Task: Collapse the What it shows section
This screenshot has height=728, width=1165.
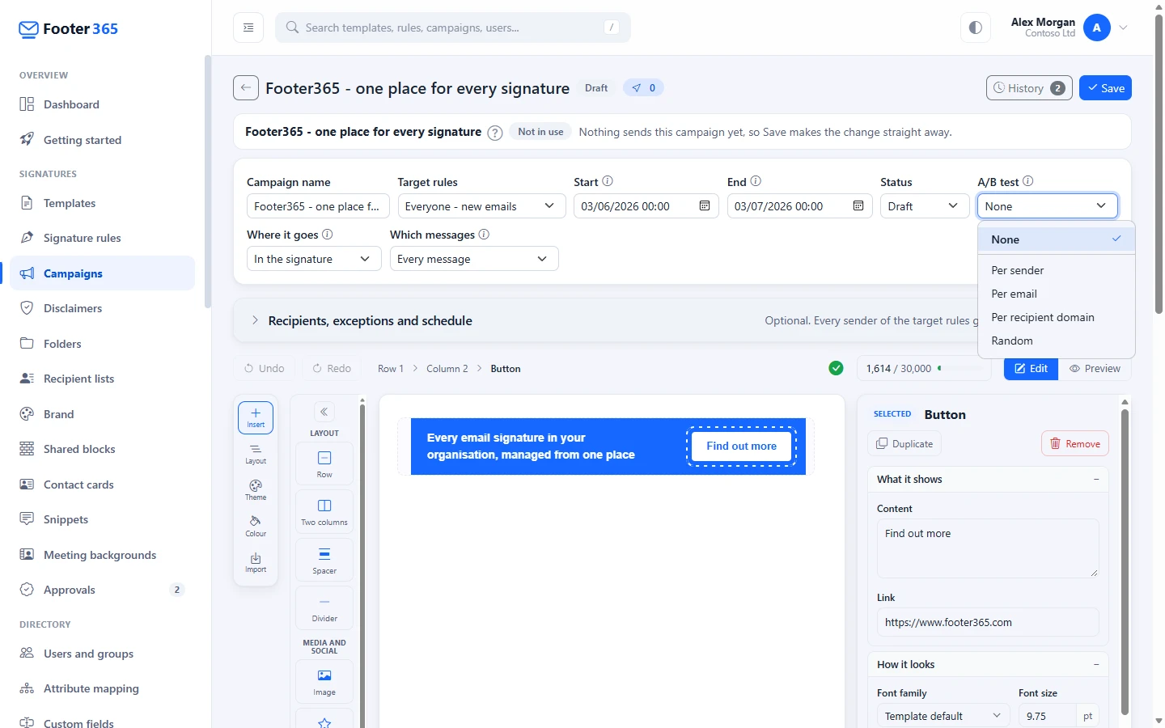Action: point(1096,479)
